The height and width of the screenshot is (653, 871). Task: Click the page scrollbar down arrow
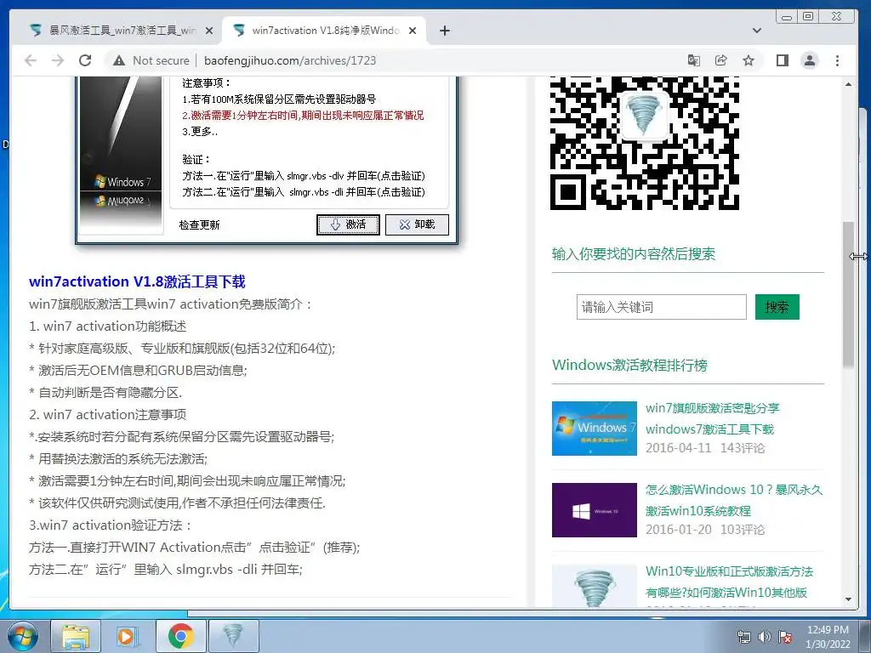click(848, 599)
